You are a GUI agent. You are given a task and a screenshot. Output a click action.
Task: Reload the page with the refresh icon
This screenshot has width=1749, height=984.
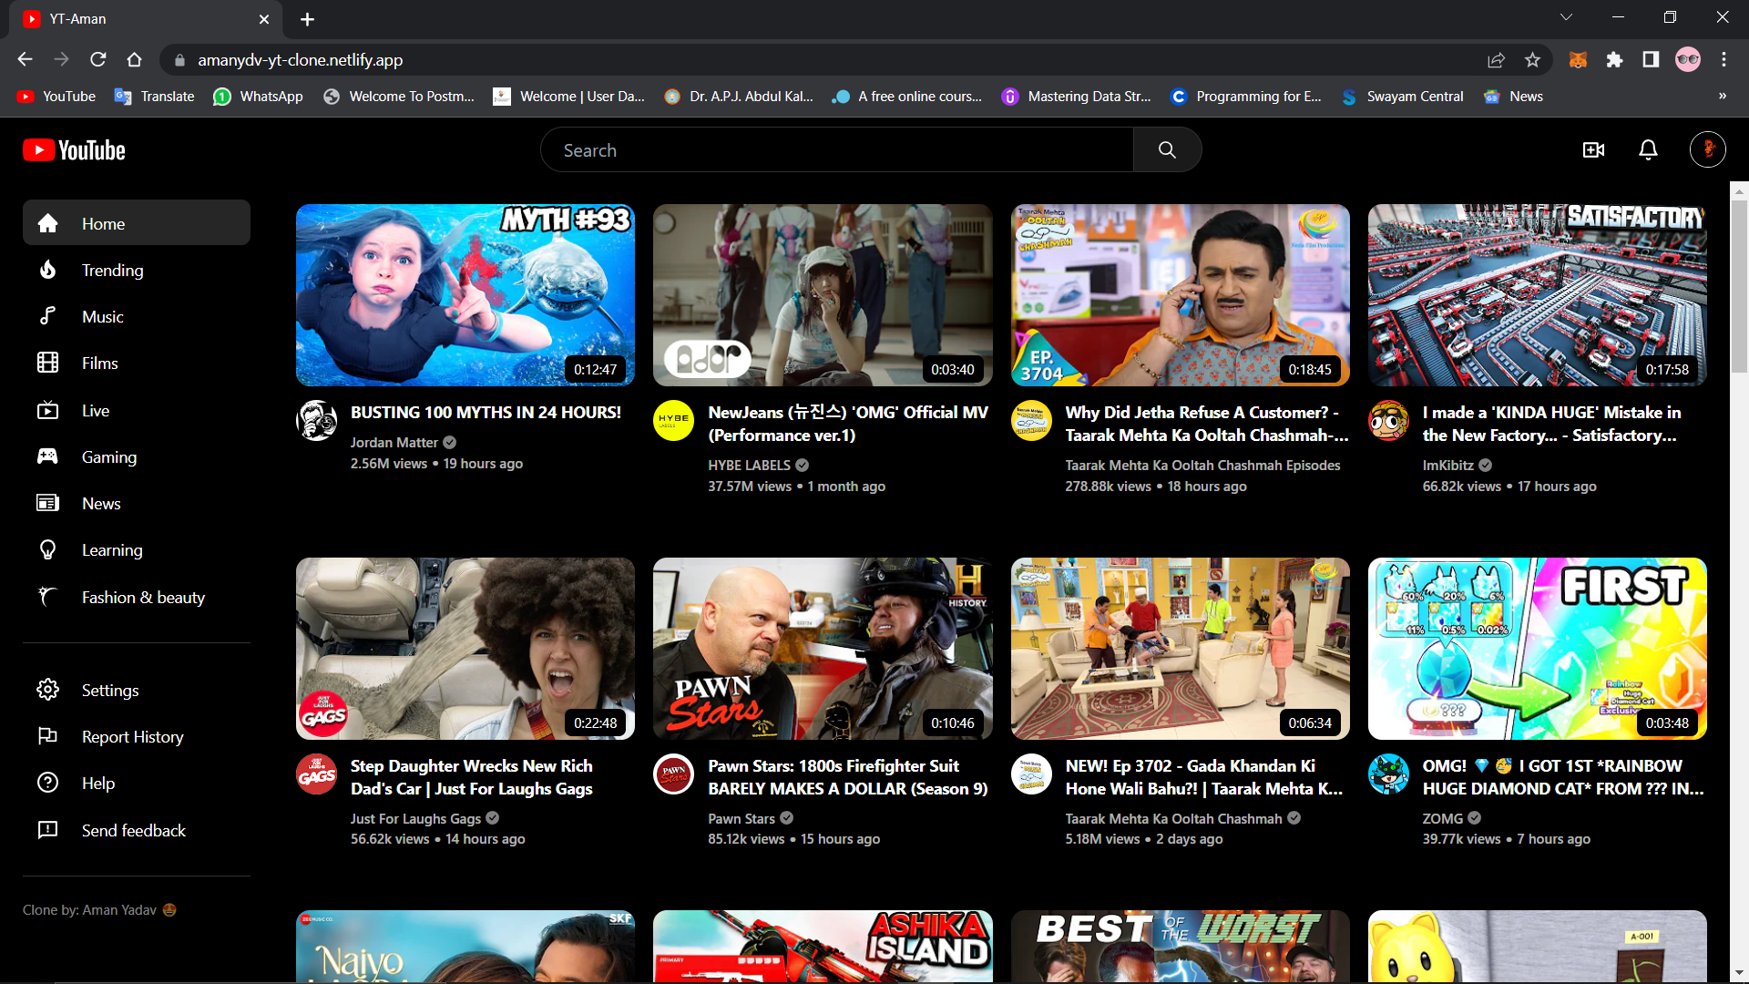pyautogui.click(x=98, y=60)
